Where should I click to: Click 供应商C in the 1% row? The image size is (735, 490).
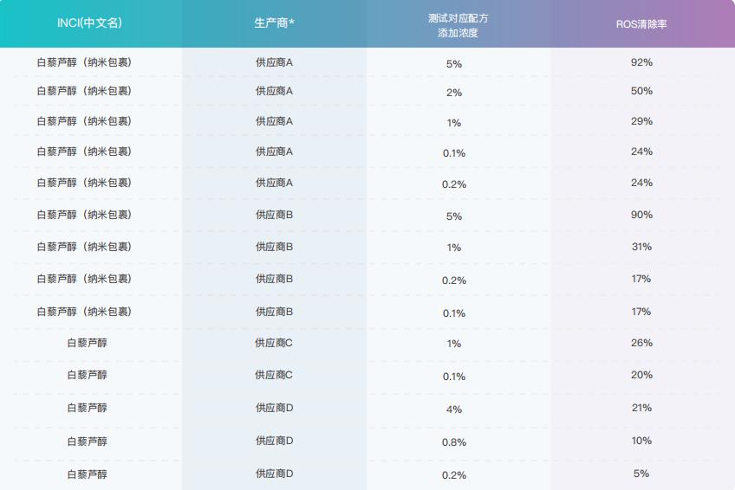(x=274, y=343)
